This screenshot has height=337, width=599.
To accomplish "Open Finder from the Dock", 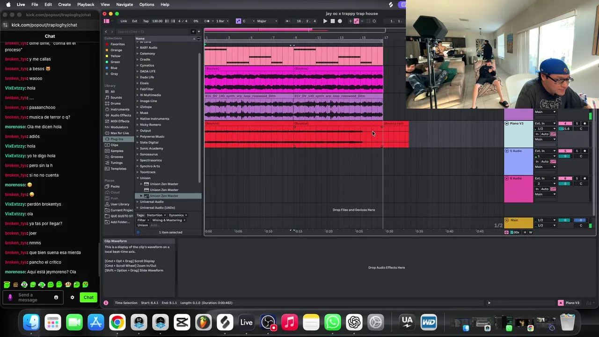I will click(31, 322).
